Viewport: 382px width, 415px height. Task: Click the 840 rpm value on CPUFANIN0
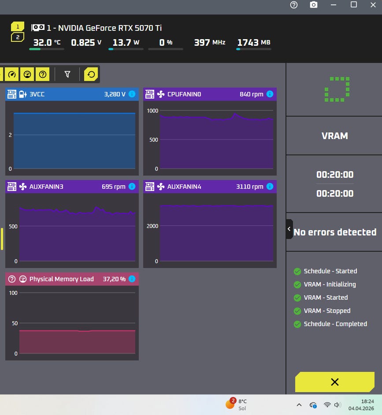pyautogui.click(x=252, y=94)
